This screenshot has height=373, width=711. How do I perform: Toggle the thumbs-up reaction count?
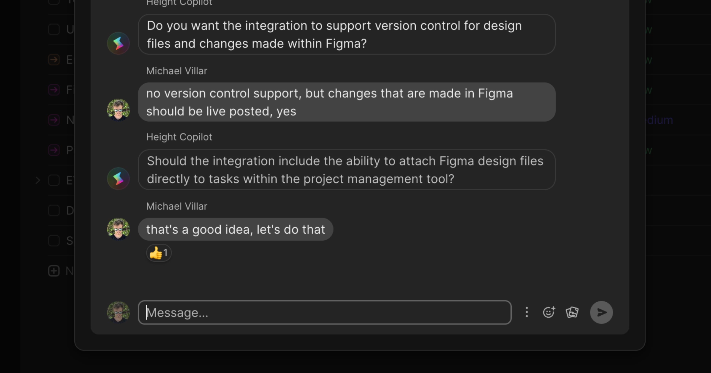pyautogui.click(x=159, y=253)
